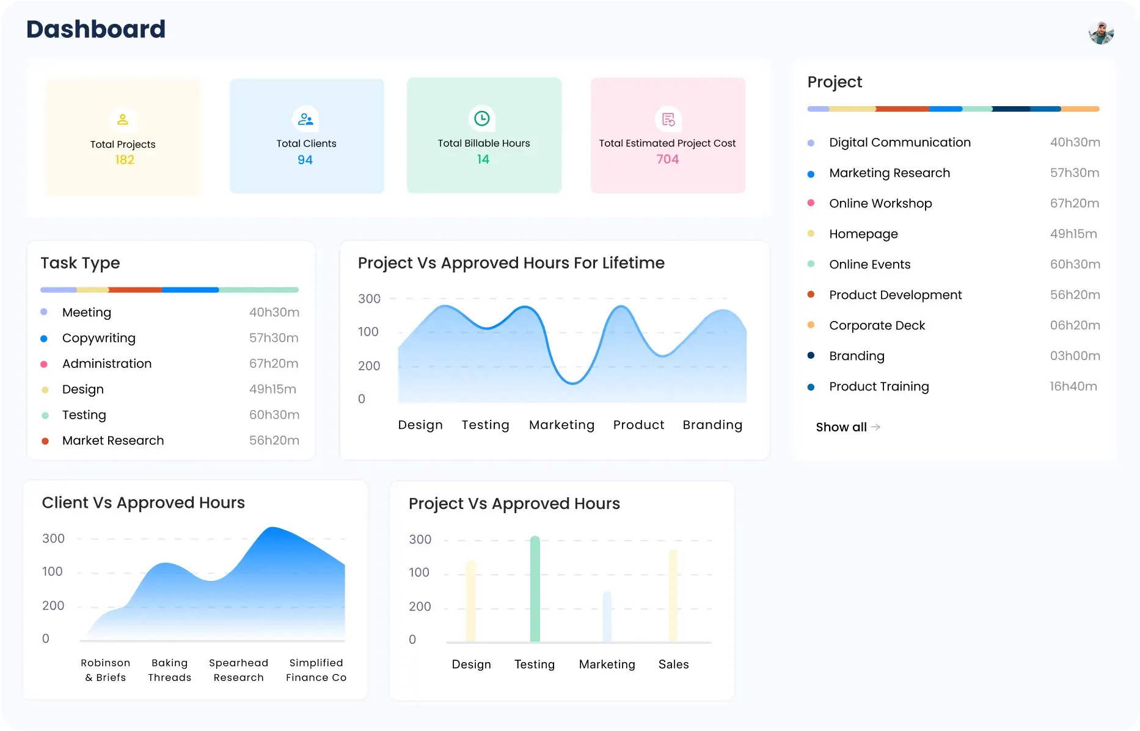Open the Total Projects card
Image resolution: width=1140 pixels, height=731 pixels.
[123, 137]
